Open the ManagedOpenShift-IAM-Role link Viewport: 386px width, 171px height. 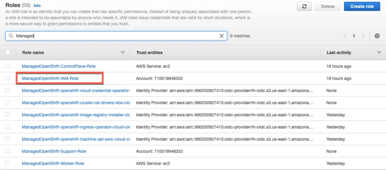tap(50, 78)
